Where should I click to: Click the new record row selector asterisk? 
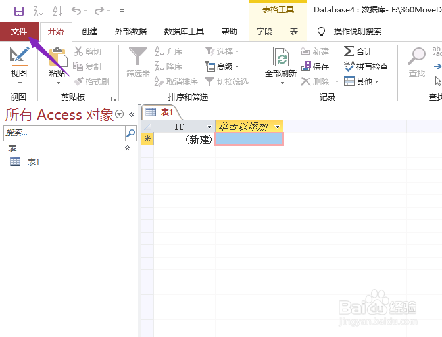point(148,139)
